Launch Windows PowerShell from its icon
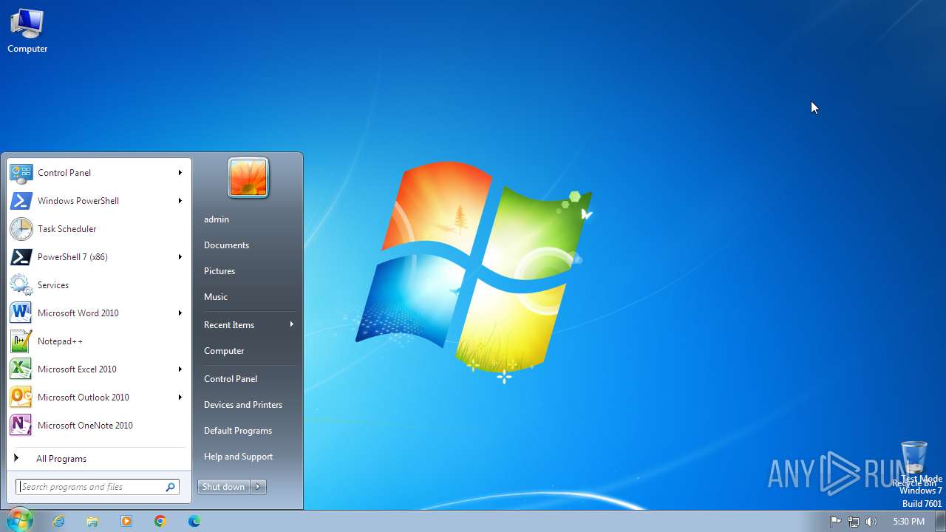This screenshot has height=532, width=946. (21, 201)
